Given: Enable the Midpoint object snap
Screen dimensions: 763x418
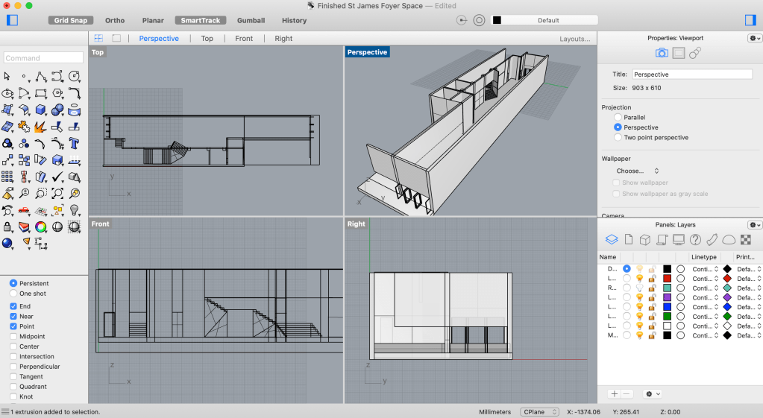Looking at the screenshot, I should (x=14, y=337).
